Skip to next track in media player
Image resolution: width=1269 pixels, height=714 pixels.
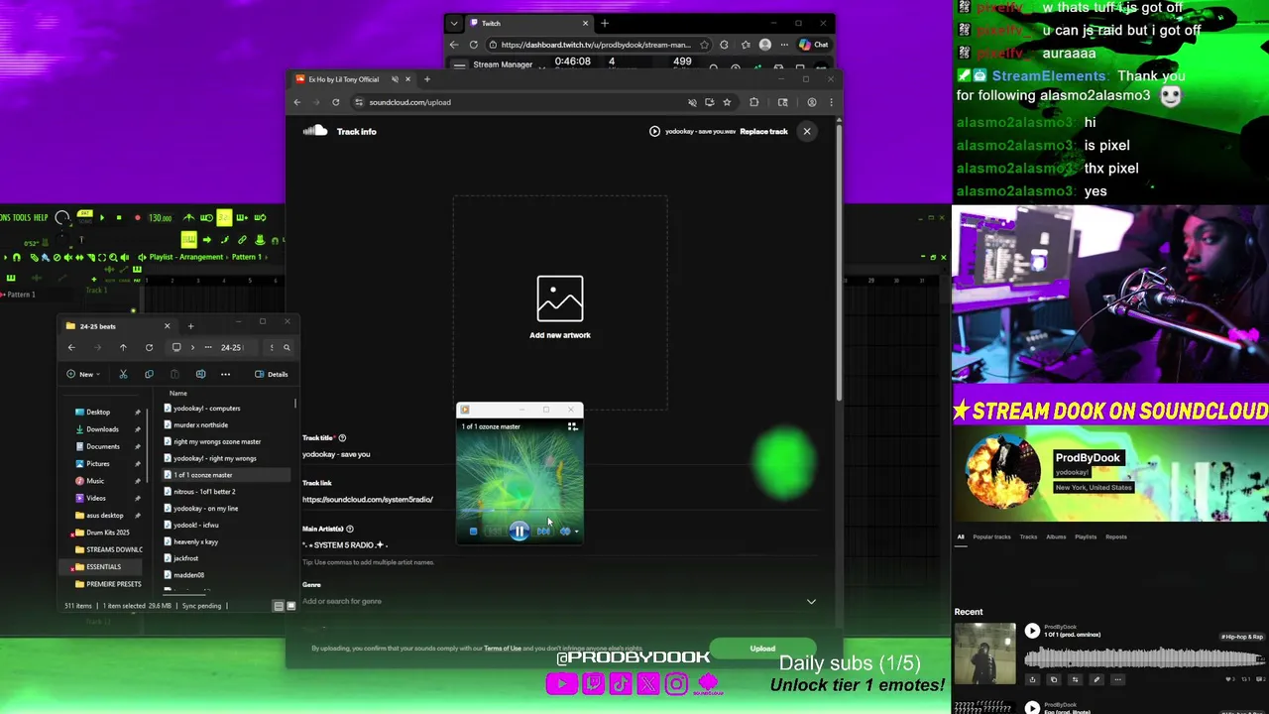click(543, 532)
